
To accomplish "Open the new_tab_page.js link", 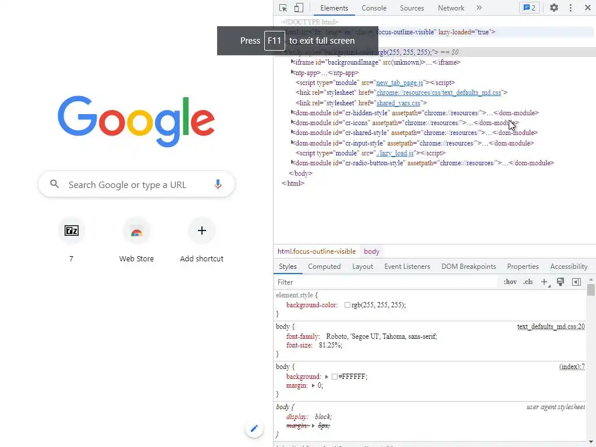I will coord(399,83).
